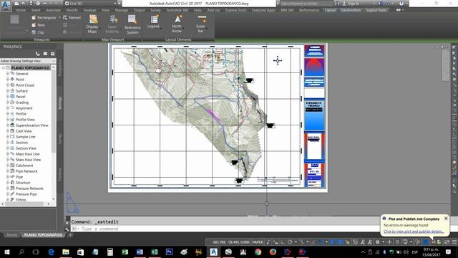Open the Annotate ribbon tab
The width and height of the screenshot is (458, 258).
pyautogui.click(x=53, y=10)
